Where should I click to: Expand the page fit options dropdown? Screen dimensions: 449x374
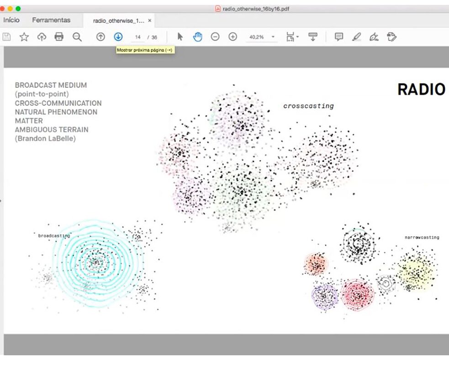[292, 37]
